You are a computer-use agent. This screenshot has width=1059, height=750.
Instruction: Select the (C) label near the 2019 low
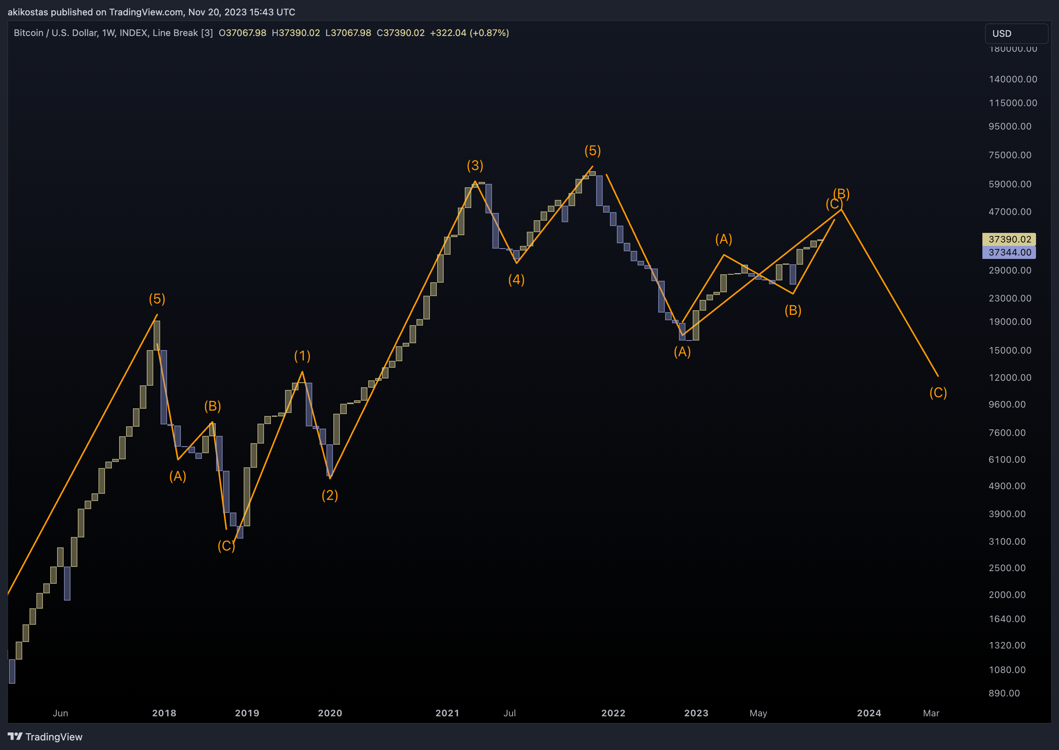[x=226, y=546]
